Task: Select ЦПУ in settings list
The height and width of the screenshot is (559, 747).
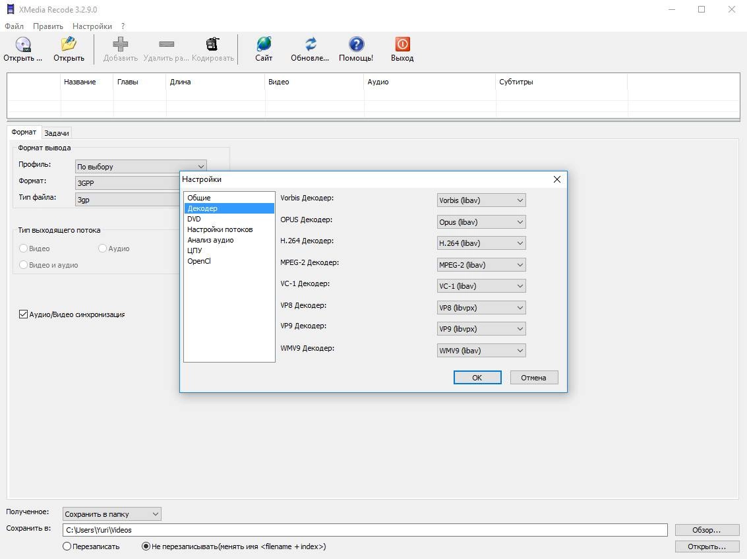Action: click(x=229, y=250)
